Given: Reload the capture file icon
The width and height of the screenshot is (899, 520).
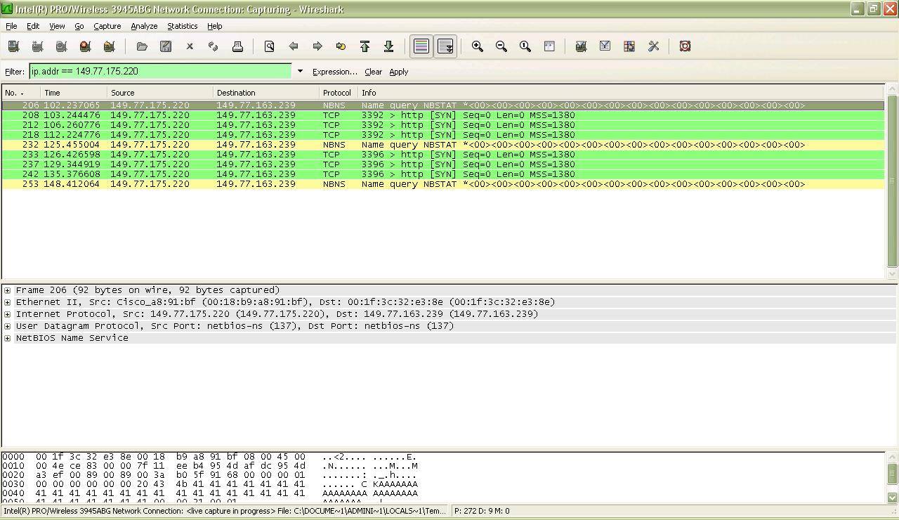Looking at the screenshot, I should [214, 46].
